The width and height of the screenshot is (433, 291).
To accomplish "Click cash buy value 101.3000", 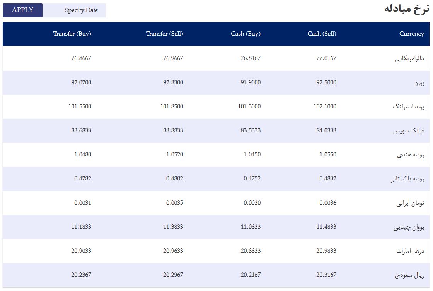I will click(x=249, y=106).
